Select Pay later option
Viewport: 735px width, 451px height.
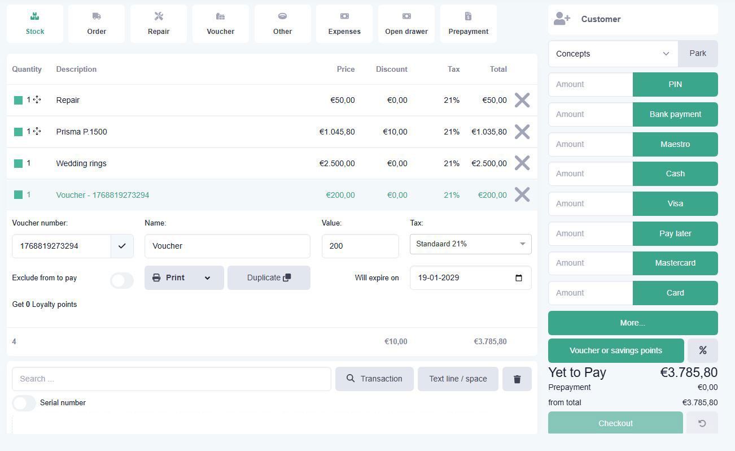pos(675,233)
